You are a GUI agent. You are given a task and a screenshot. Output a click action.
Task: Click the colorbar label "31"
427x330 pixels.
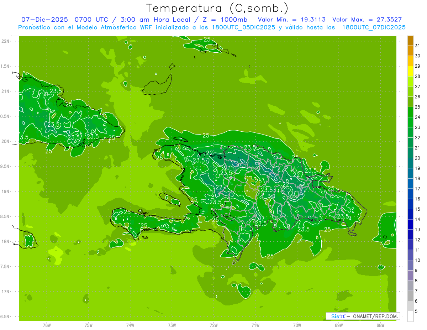coord(417,46)
